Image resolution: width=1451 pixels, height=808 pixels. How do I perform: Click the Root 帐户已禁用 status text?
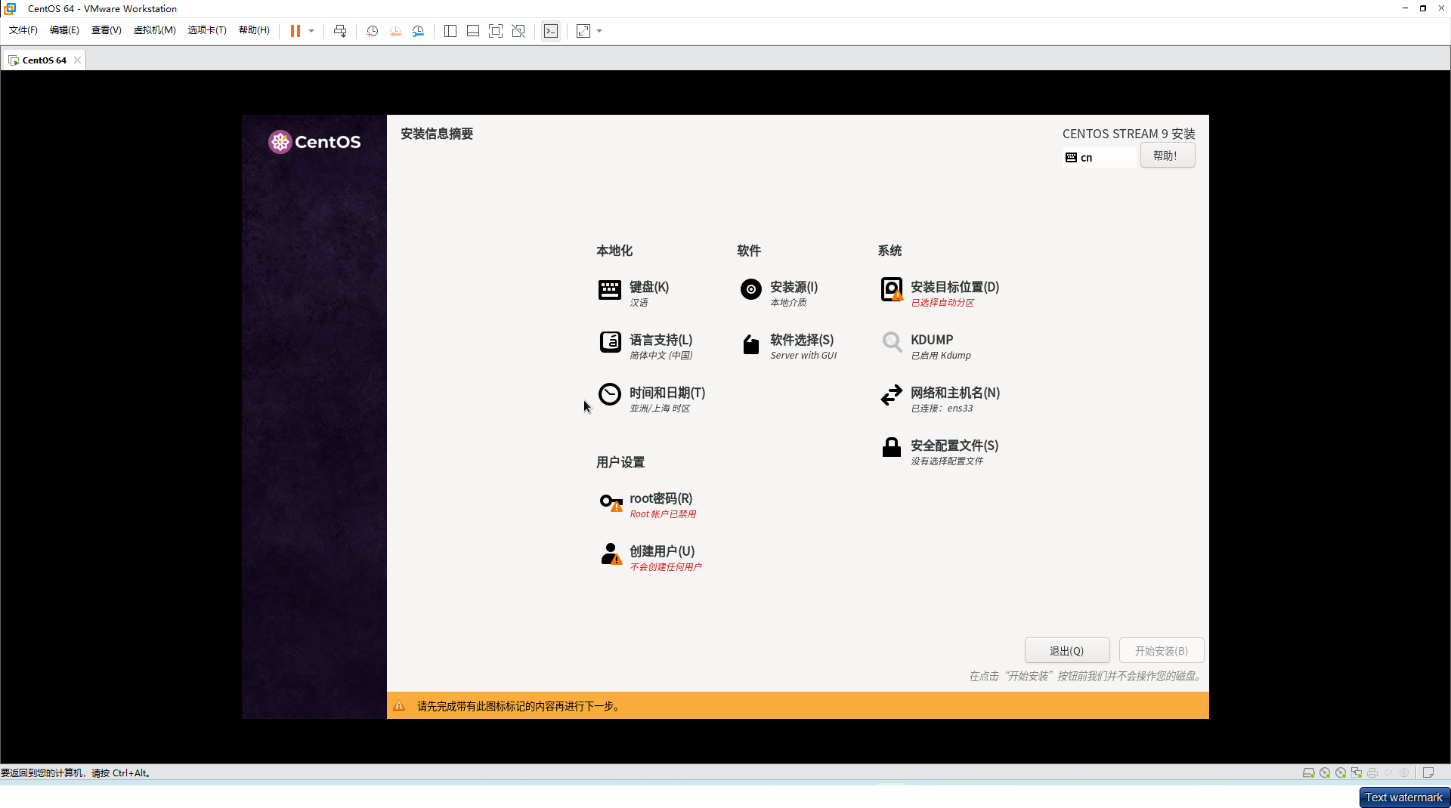point(663,514)
